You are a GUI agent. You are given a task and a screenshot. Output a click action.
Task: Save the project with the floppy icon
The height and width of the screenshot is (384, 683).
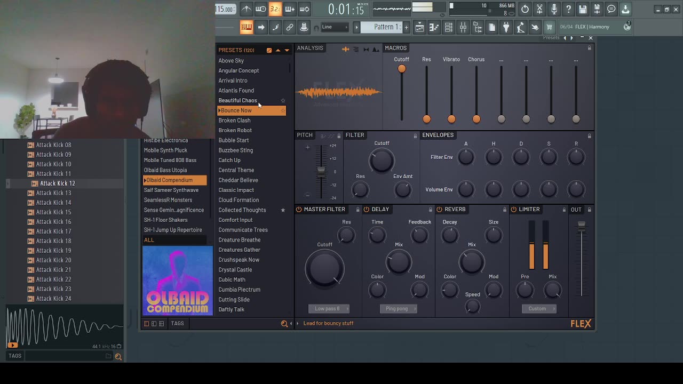point(583,9)
